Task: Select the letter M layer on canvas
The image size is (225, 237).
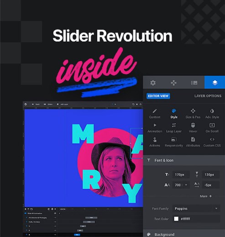Action: [83, 134]
